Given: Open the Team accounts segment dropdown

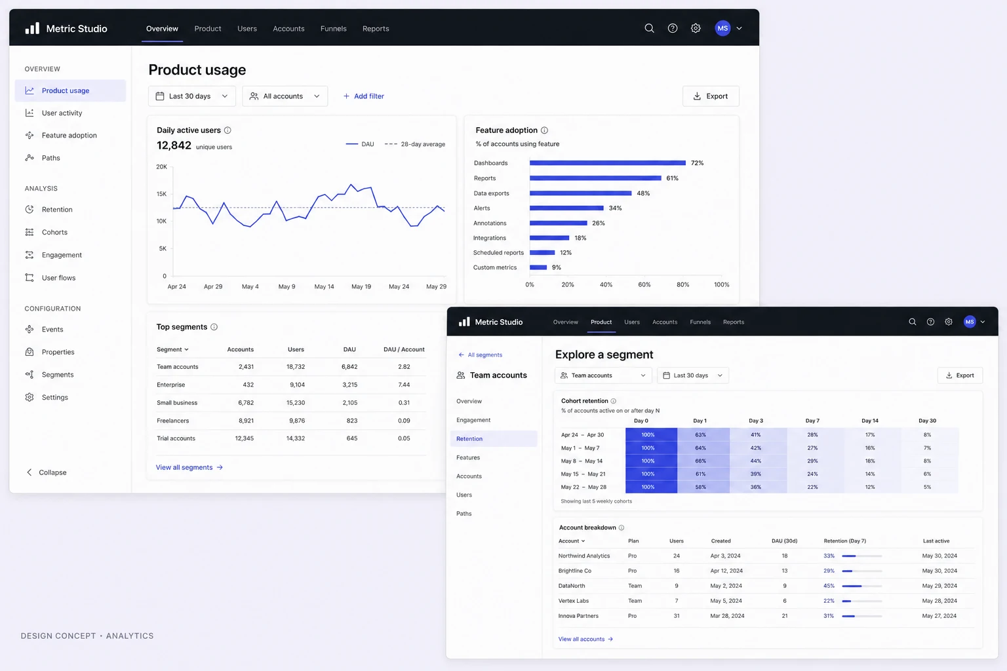Looking at the screenshot, I should coord(604,375).
